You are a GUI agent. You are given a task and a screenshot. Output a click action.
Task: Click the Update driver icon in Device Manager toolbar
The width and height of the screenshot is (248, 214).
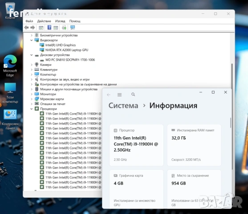point(64,28)
